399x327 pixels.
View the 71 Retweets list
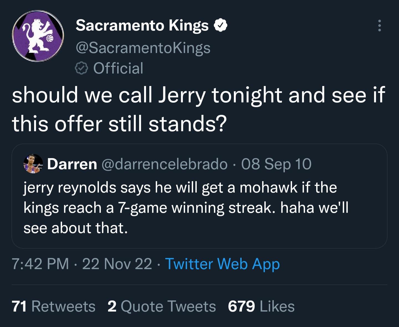pyautogui.click(x=54, y=306)
